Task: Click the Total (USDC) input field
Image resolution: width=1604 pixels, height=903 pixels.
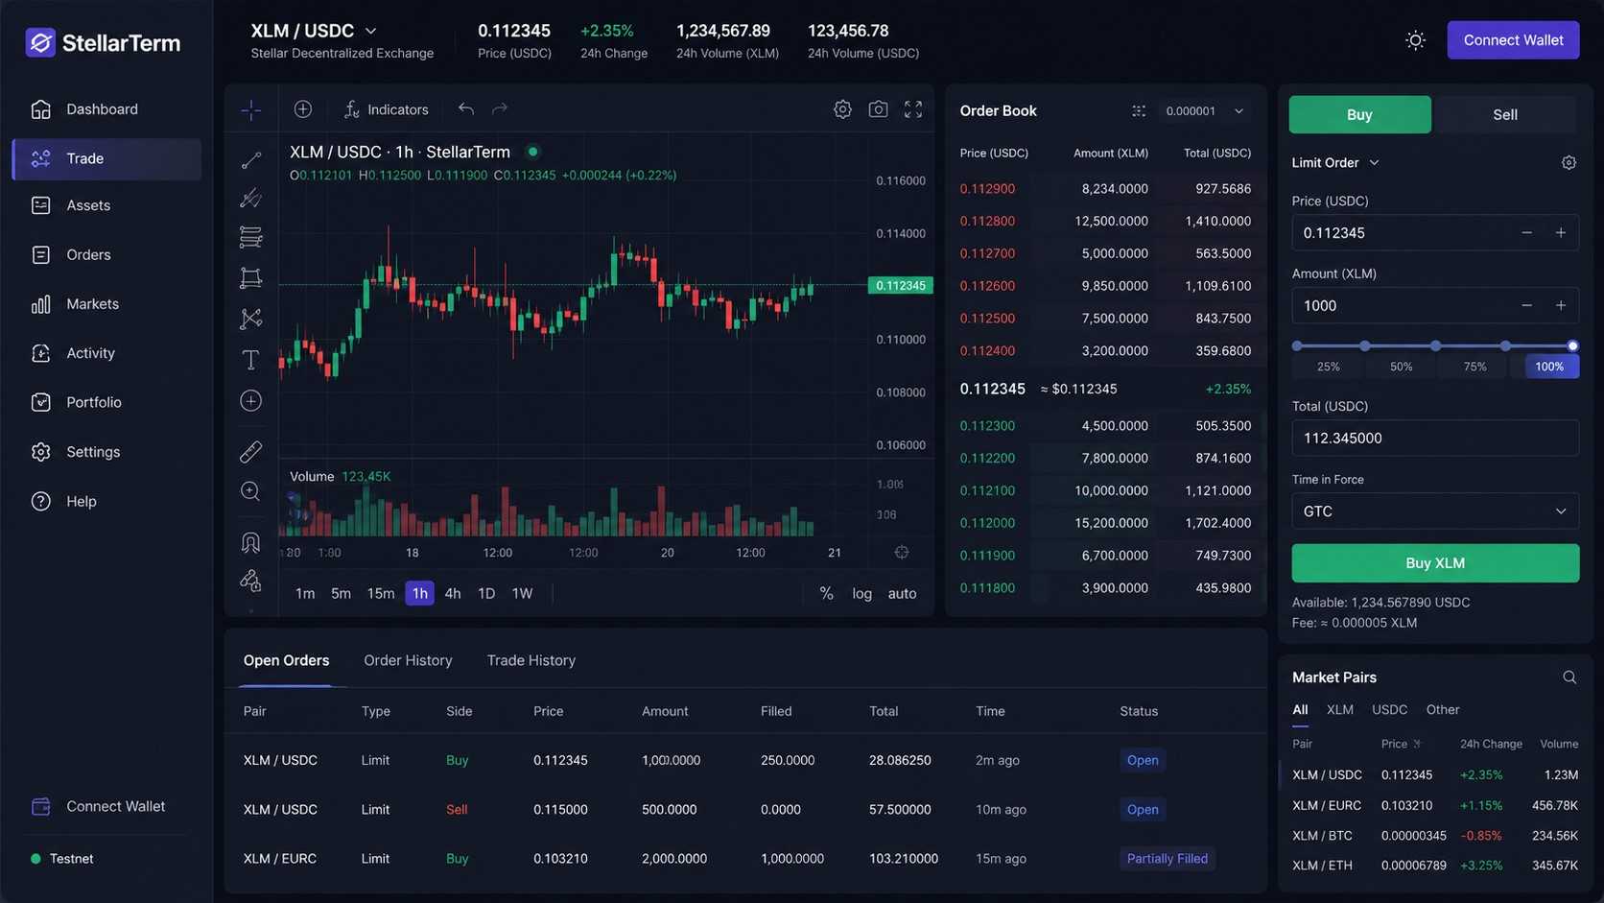Action: coord(1435,439)
